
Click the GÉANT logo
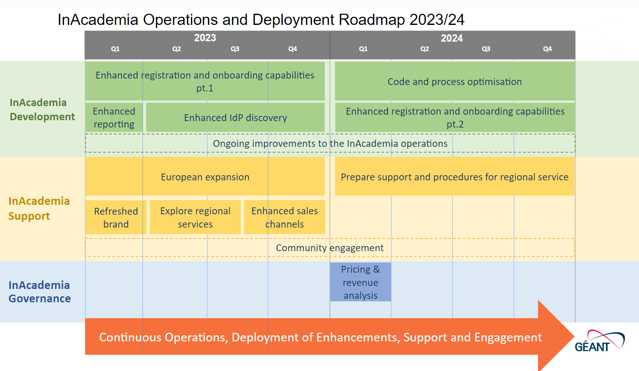tap(599, 342)
